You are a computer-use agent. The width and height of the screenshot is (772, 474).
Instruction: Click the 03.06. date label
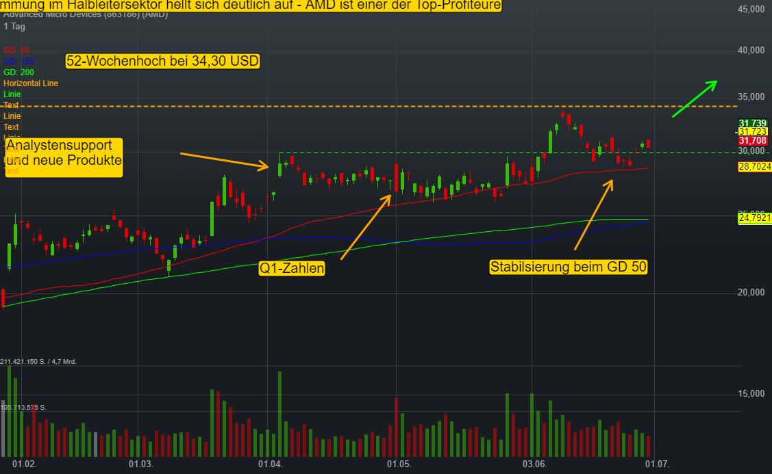pyautogui.click(x=535, y=464)
